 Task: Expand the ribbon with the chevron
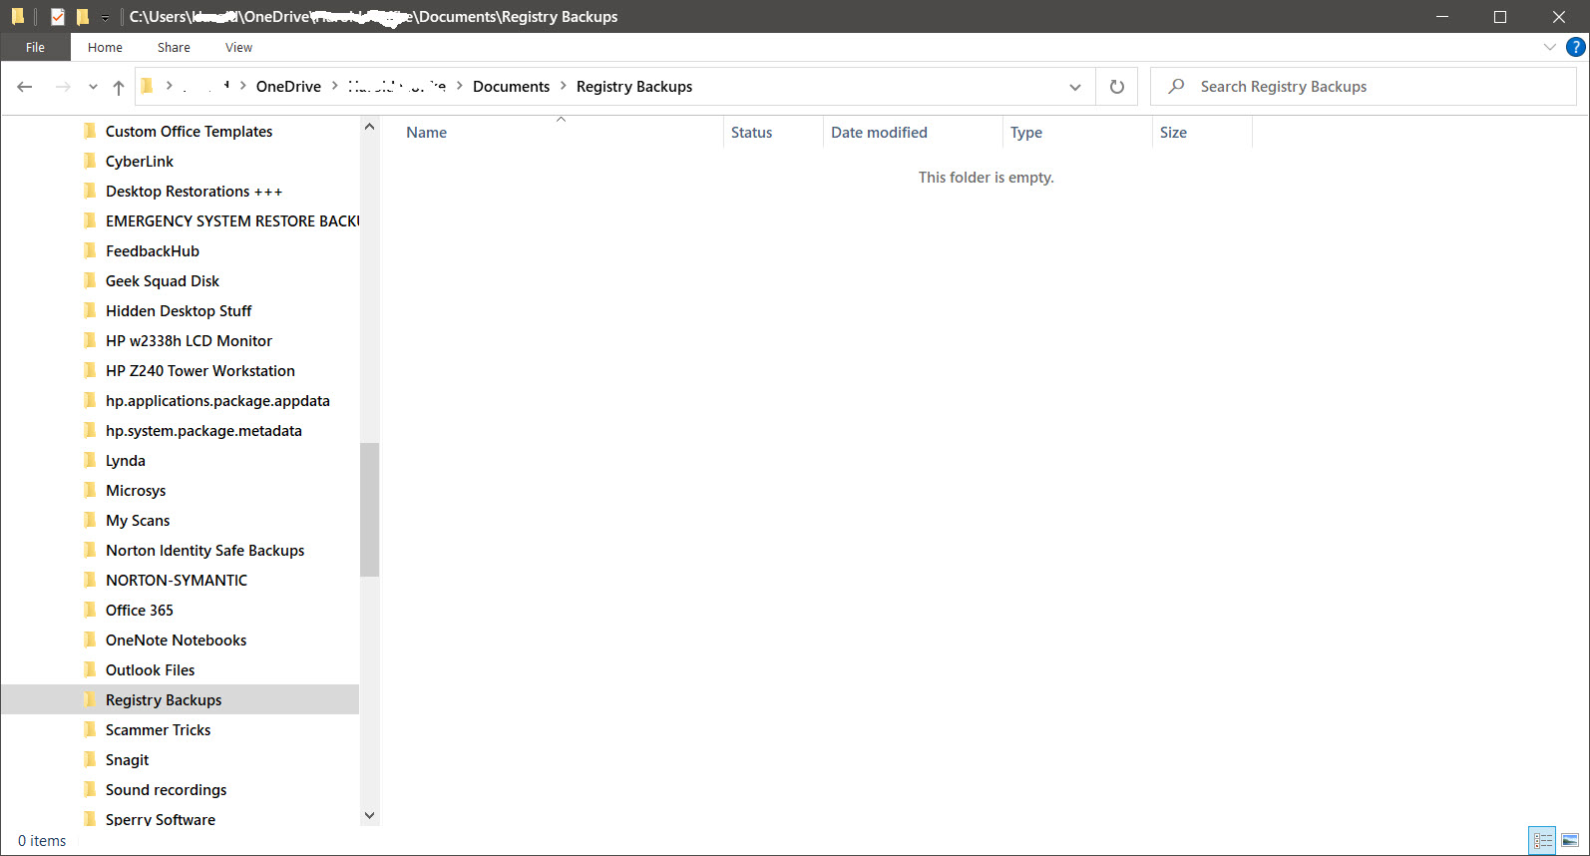(x=1549, y=47)
